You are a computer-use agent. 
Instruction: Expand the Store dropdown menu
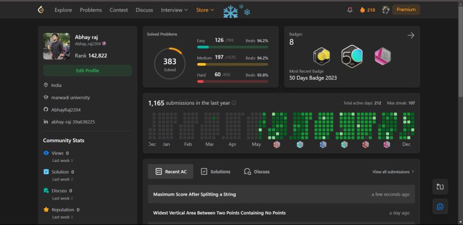click(205, 10)
